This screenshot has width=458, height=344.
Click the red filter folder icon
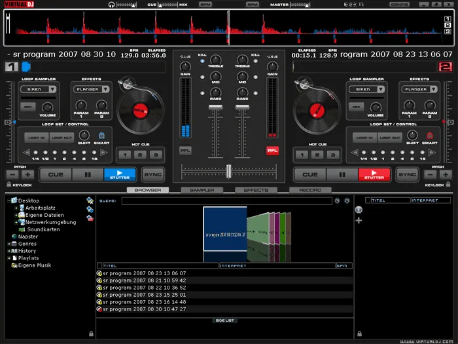[90, 218]
